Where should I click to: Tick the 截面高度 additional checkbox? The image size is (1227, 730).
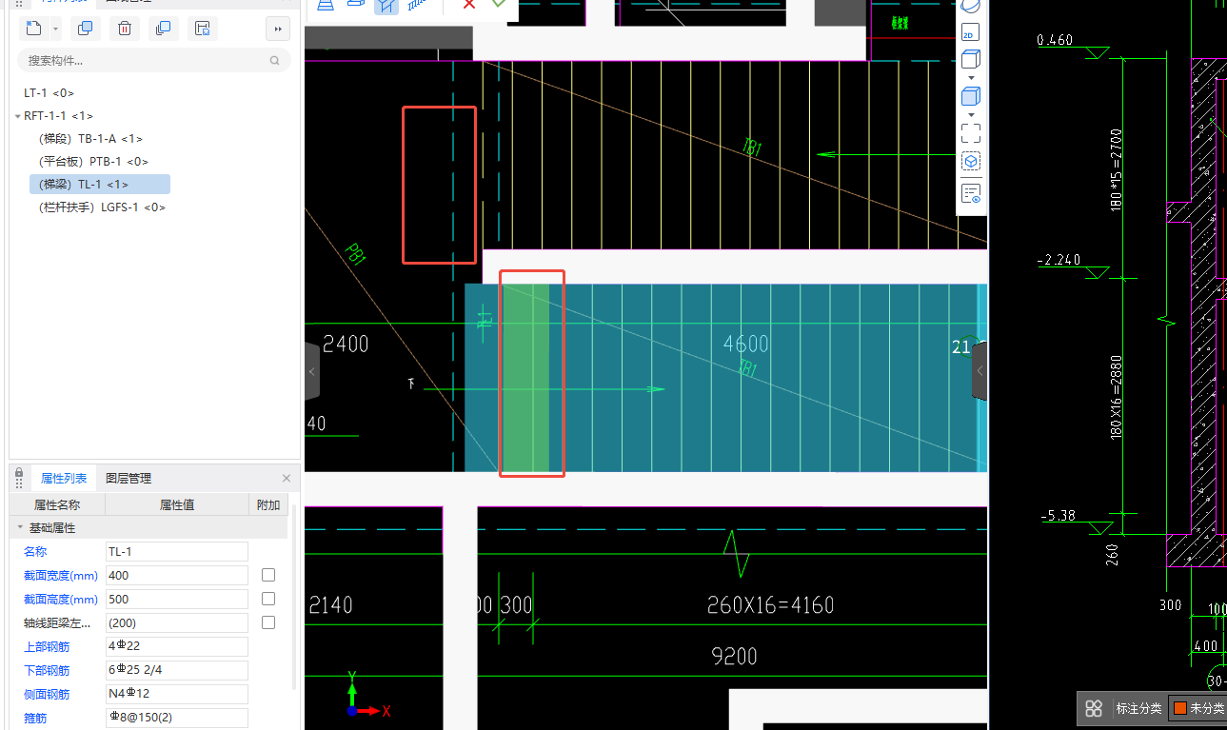[268, 599]
